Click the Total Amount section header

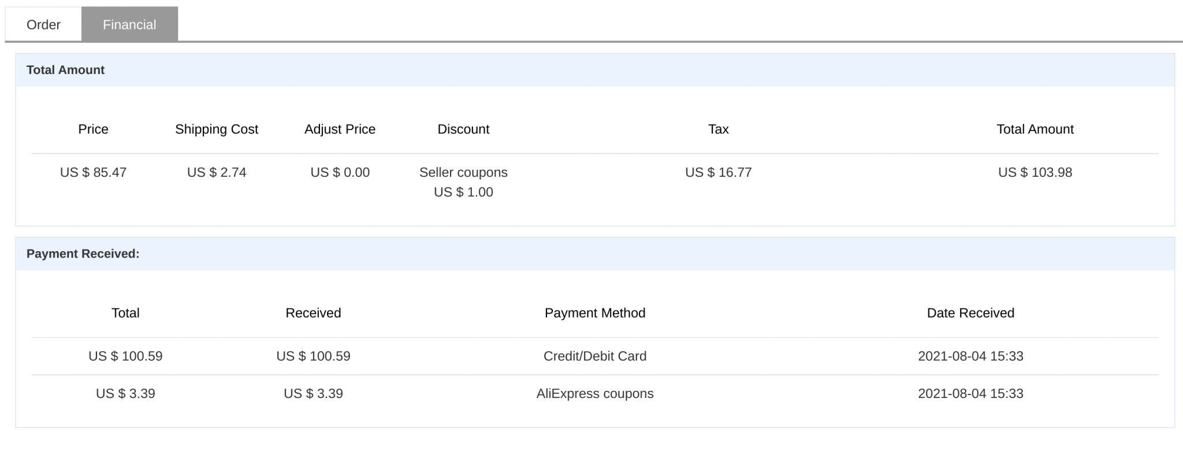click(65, 70)
